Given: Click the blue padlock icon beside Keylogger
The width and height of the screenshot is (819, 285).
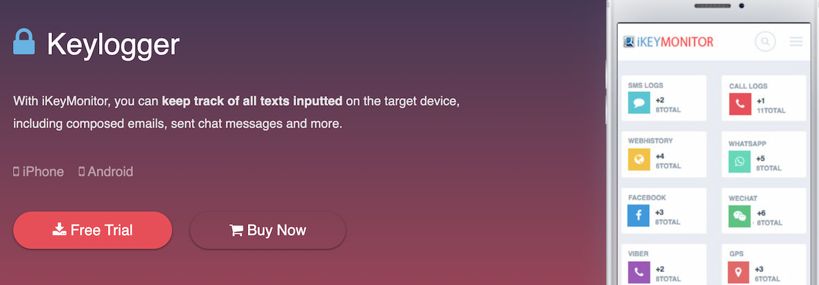Looking at the screenshot, I should [x=24, y=42].
